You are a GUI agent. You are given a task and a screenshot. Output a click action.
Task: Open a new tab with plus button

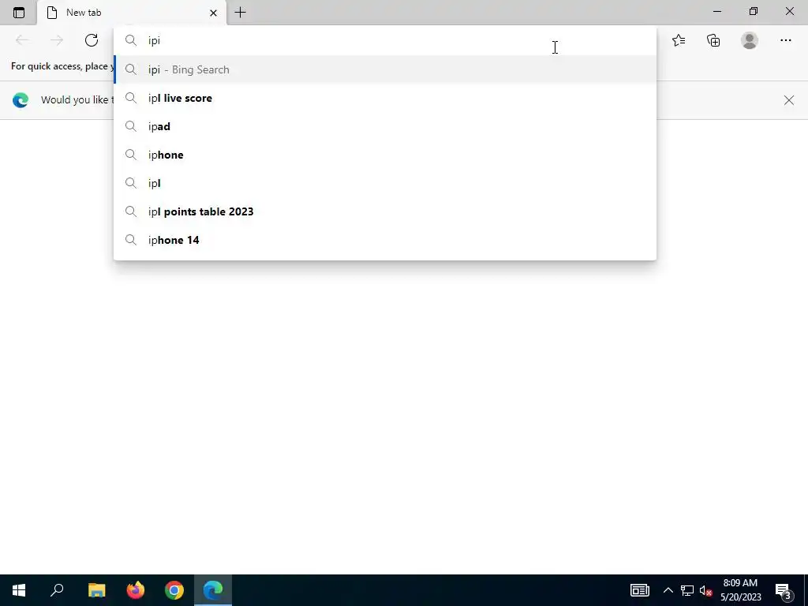240,13
